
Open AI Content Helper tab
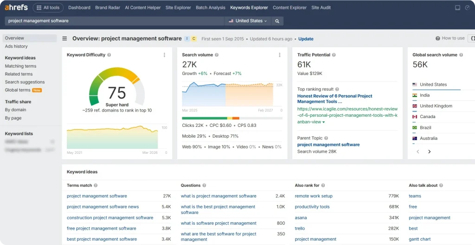click(x=143, y=7)
